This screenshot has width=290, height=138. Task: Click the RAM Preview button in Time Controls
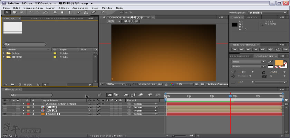[x=285, y=50]
